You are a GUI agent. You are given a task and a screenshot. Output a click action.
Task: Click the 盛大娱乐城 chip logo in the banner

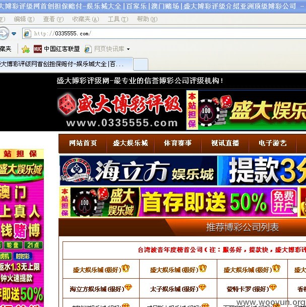(x=105, y=202)
